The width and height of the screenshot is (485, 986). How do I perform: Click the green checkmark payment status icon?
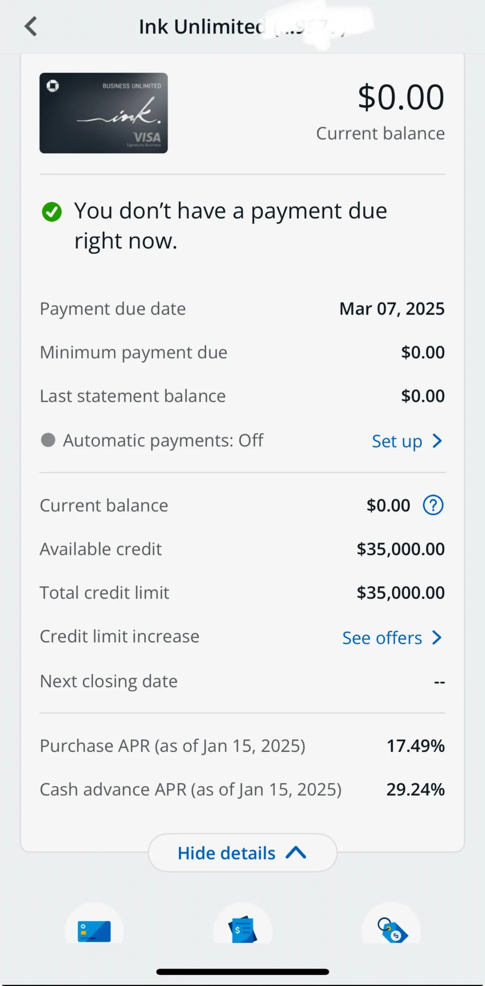point(52,212)
